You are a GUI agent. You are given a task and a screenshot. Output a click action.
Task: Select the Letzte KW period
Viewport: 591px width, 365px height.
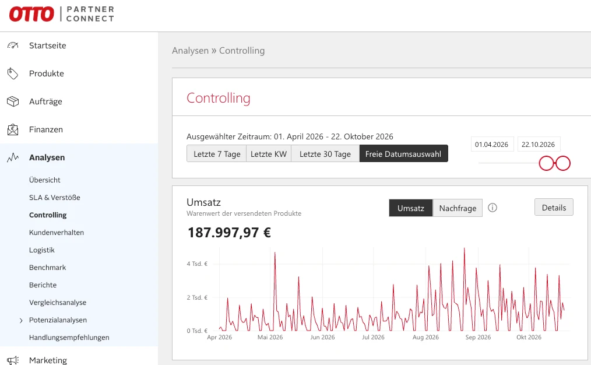coord(269,153)
